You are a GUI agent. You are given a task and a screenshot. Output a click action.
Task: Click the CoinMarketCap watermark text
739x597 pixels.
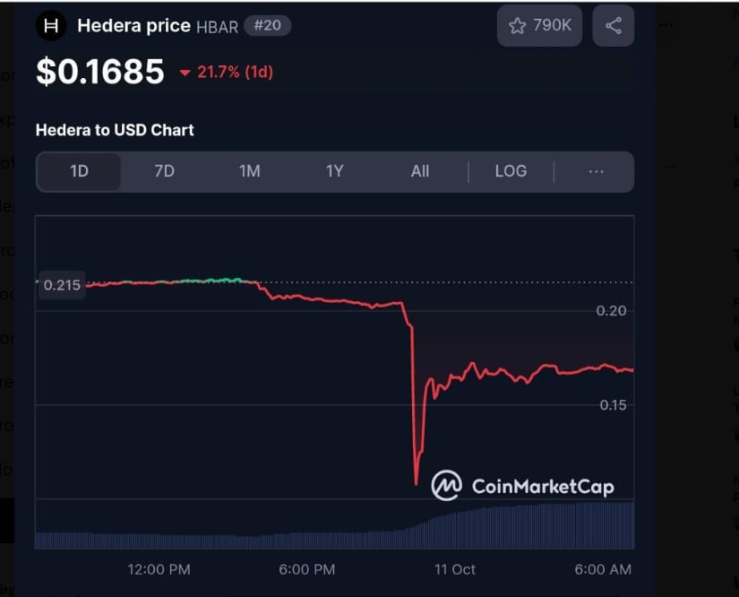pyautogui.click(x=543, y=487)
